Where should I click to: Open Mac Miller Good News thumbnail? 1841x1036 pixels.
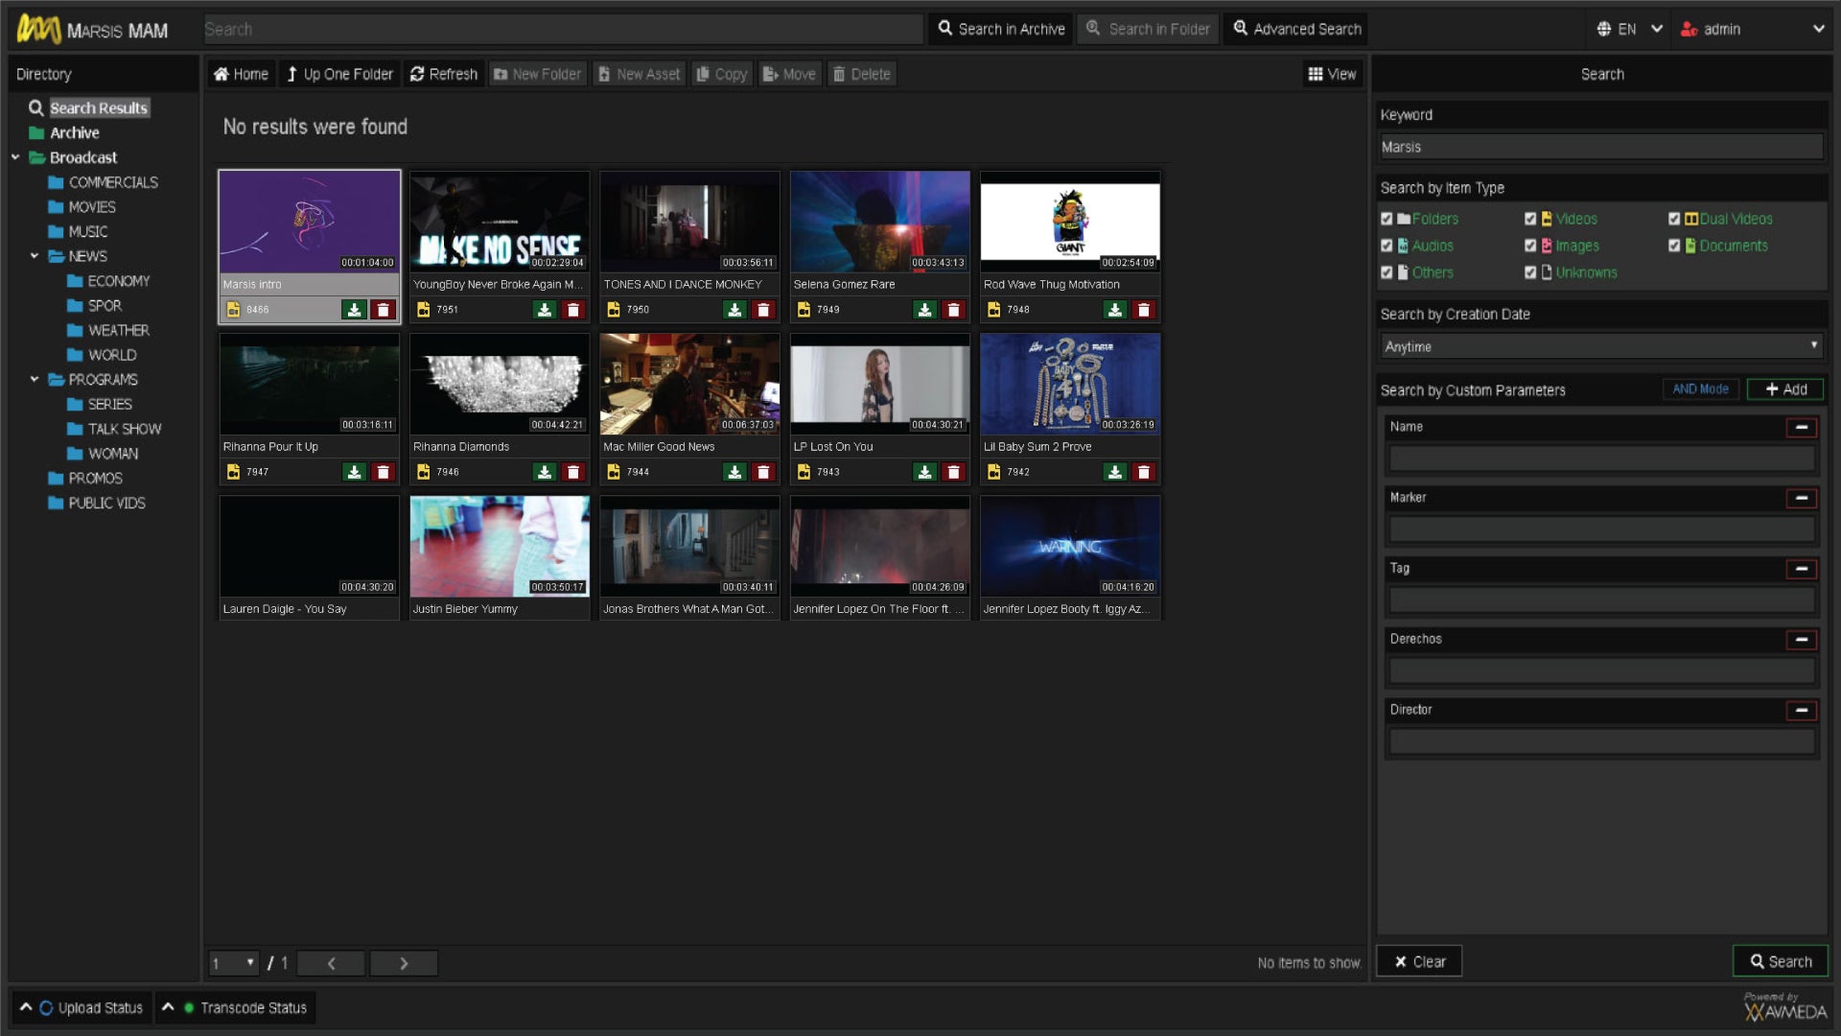tap(689, 384)
